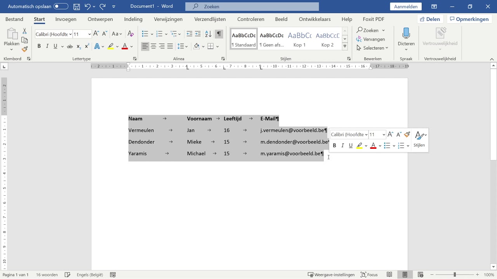Open the Zoeken dropdown arrow in Bewerken
The height and width of the screenshot is (279, 497).
click(x=383, y=30)
